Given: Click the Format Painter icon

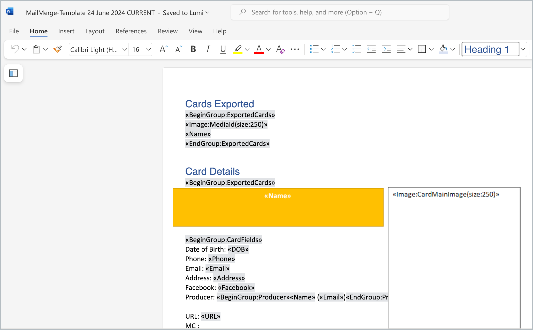Looking at the screenshot, I should pos(58,49).
